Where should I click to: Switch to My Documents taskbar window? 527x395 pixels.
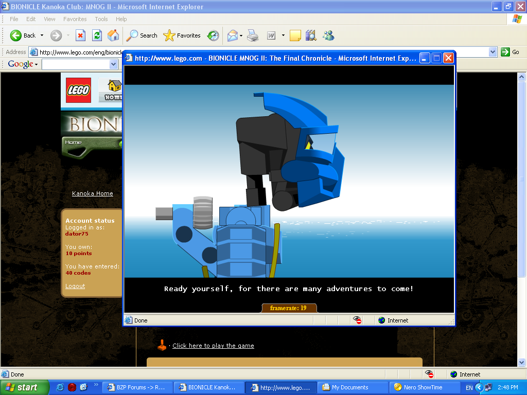353,387
